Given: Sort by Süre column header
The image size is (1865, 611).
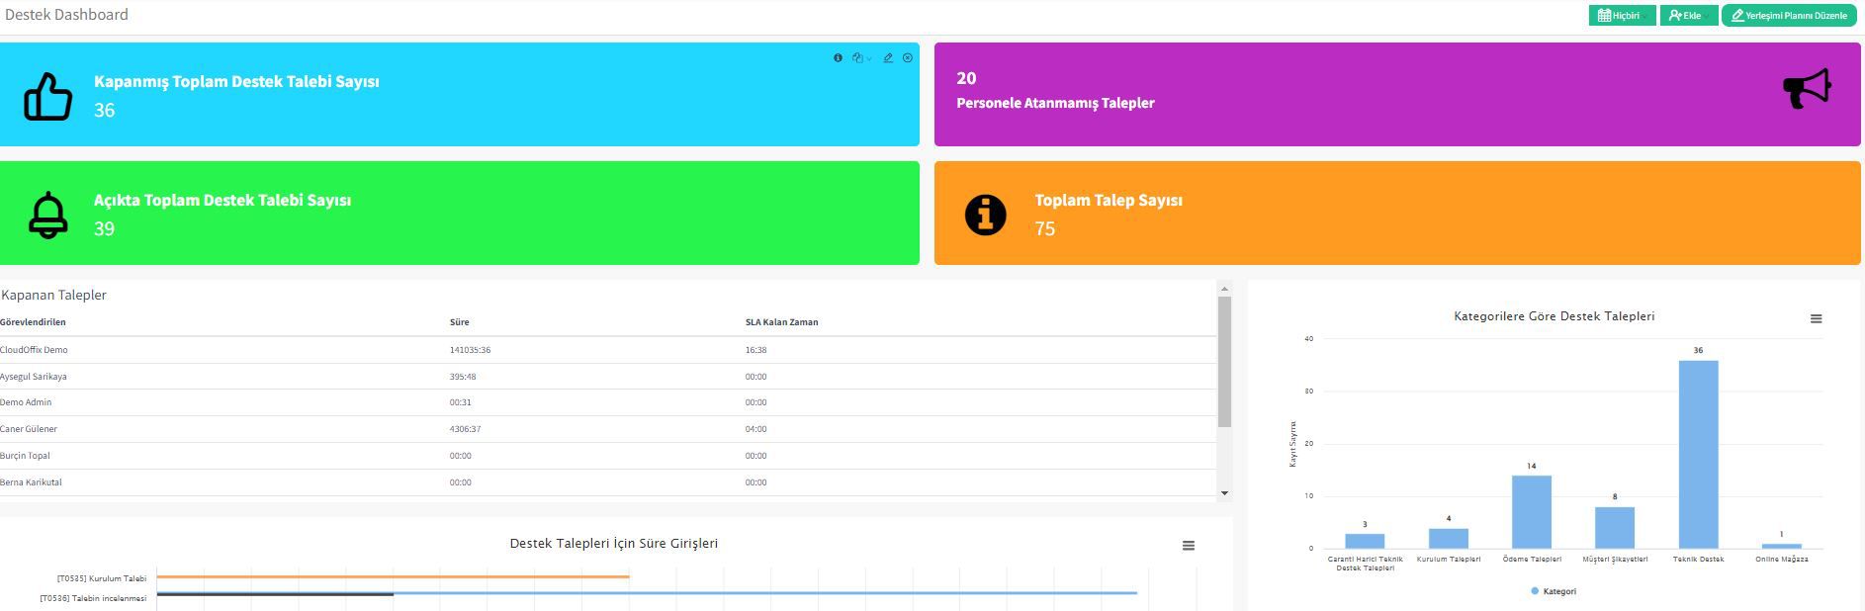Looking at the screenshot, I should (459, 322).
